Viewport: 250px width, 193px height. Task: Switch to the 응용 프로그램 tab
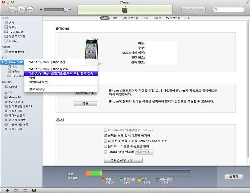coord(130,18)
